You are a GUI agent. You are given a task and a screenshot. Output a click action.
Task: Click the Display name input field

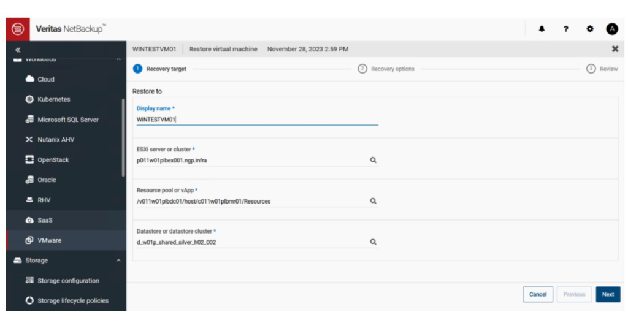point(257,120)
